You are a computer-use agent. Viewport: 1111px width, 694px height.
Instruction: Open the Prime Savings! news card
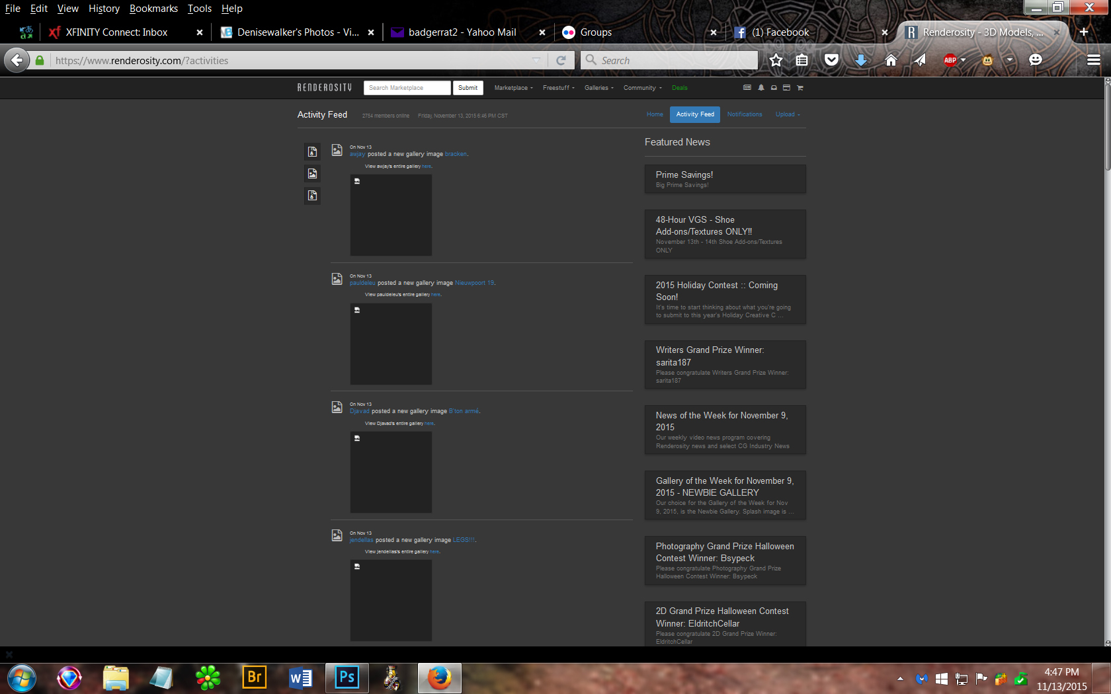pyautogui.click(x=725, y=179)
